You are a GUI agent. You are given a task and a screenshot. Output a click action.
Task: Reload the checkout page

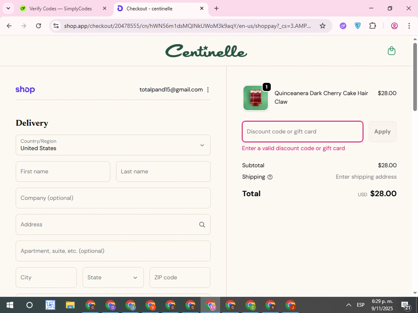38,26
